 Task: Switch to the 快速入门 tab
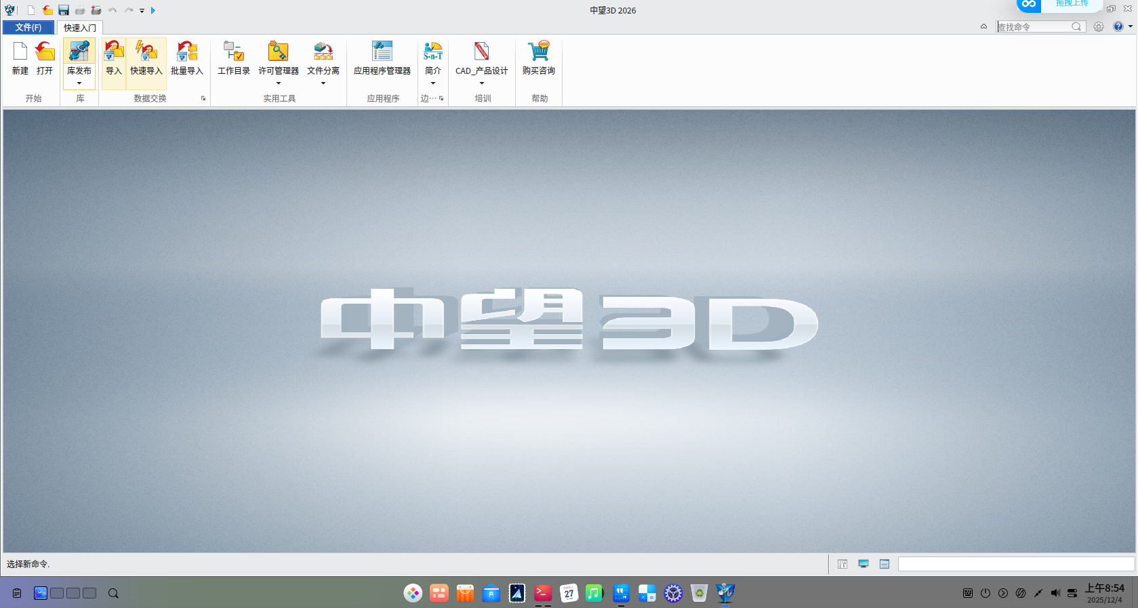pos(80,28)
